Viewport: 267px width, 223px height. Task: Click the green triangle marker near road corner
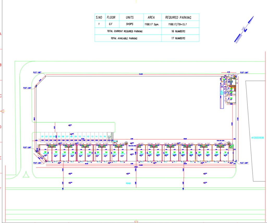click(x=26, y=175)
